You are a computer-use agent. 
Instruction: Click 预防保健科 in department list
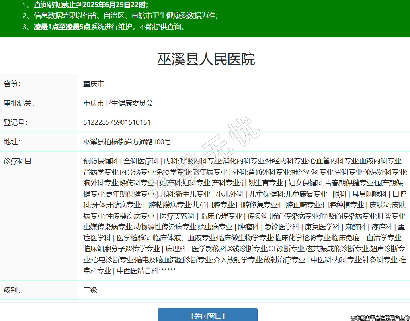click(101, 161)
